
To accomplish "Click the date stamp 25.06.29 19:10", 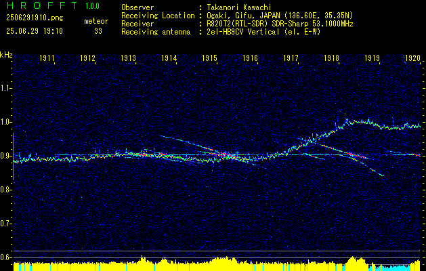I will pyautogui.click(x=35, y=31).
